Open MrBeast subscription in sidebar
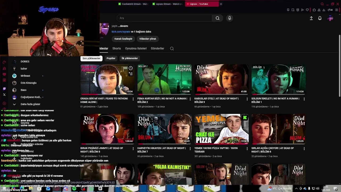Image resolution: width=341 pixels, height=192 pixels. (27, 76)
